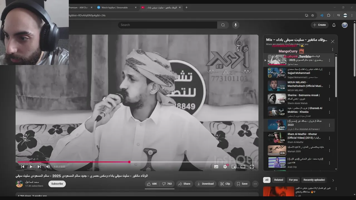Viewport: 356px width, 200px height.
Task: Open options for Ghareeb Al Mokhles video
Action: point(330,112)
